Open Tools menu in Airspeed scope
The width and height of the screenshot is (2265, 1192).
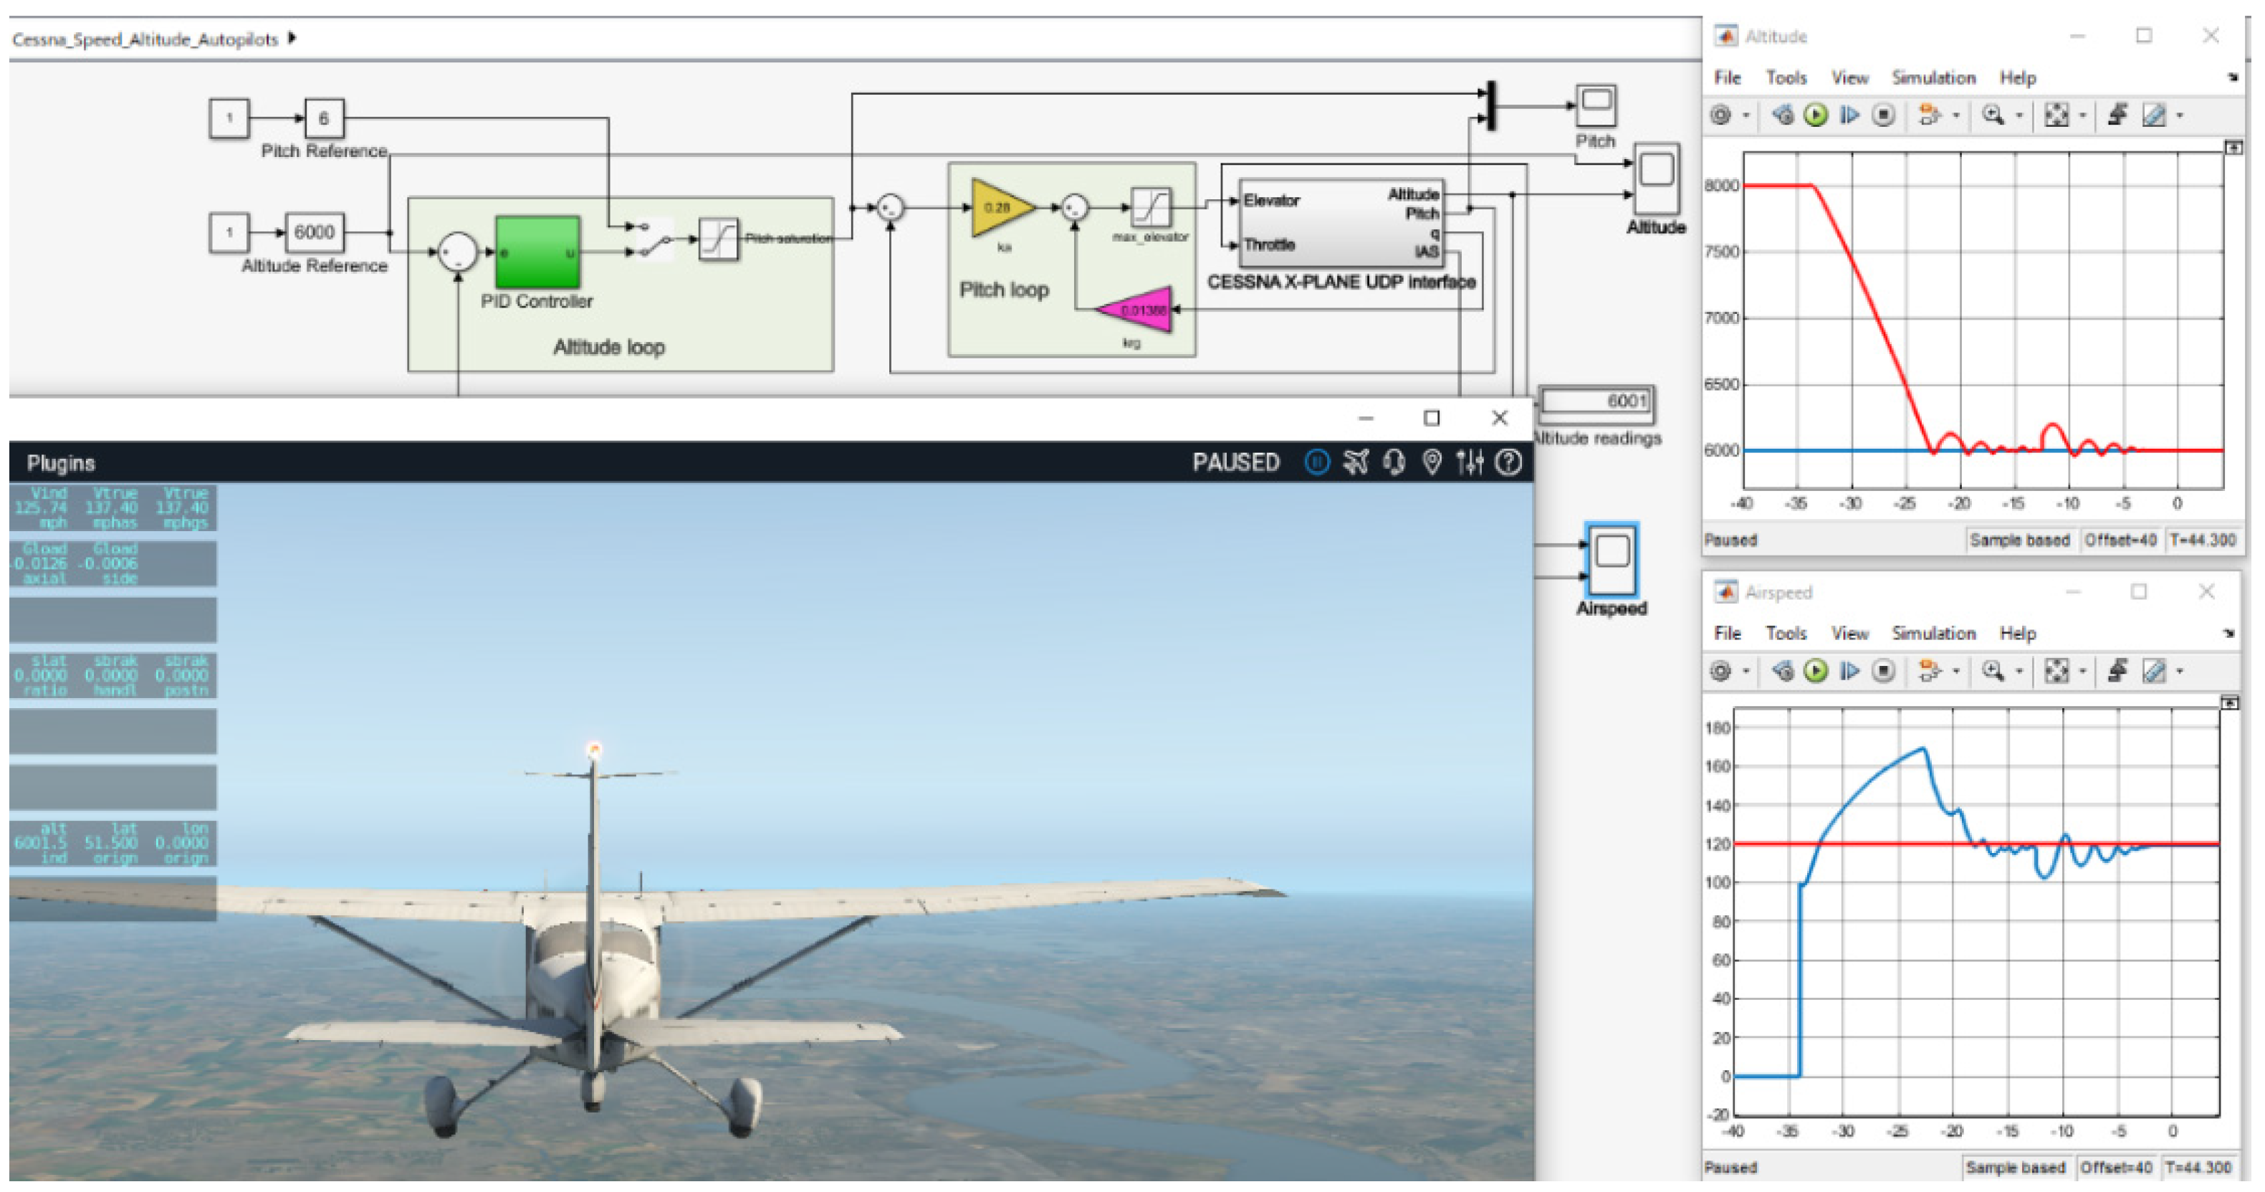click(1786, 634)
